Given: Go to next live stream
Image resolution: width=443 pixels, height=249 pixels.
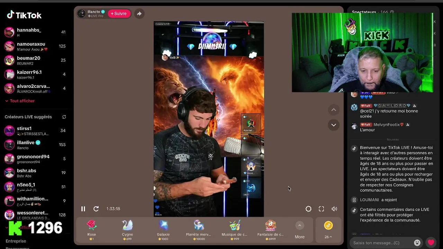Looking at the screenshot, I should point(334,125).
